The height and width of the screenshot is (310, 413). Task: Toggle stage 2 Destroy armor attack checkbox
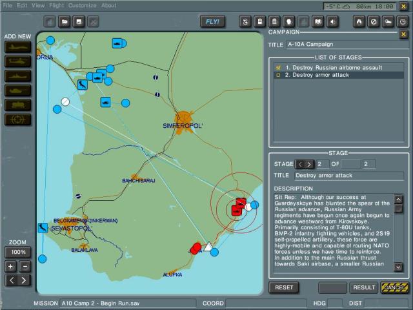click(277, 75)
